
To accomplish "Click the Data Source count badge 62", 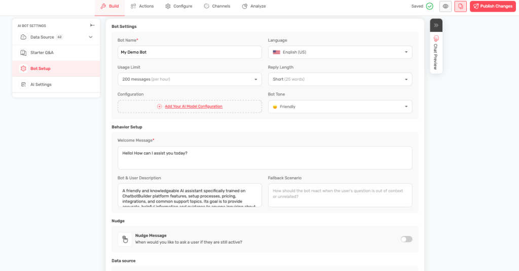I will (x=60, y=37).
